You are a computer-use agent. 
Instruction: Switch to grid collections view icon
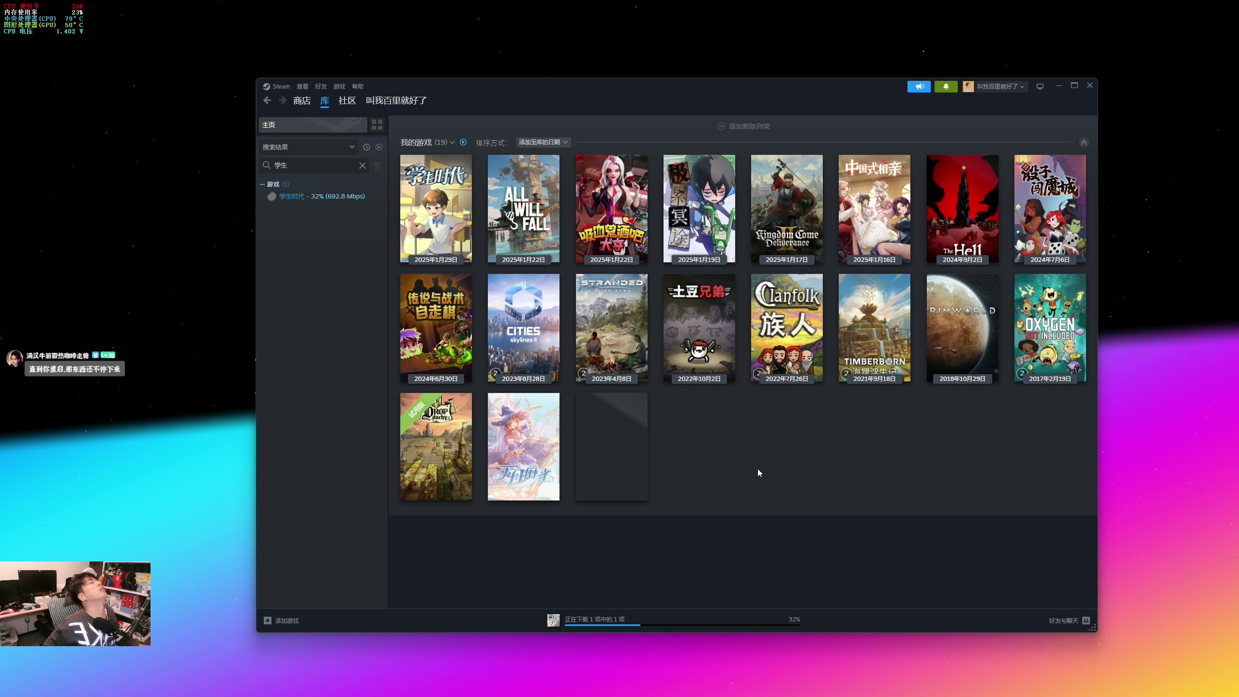pyautogui.click(x=377, y=125)
